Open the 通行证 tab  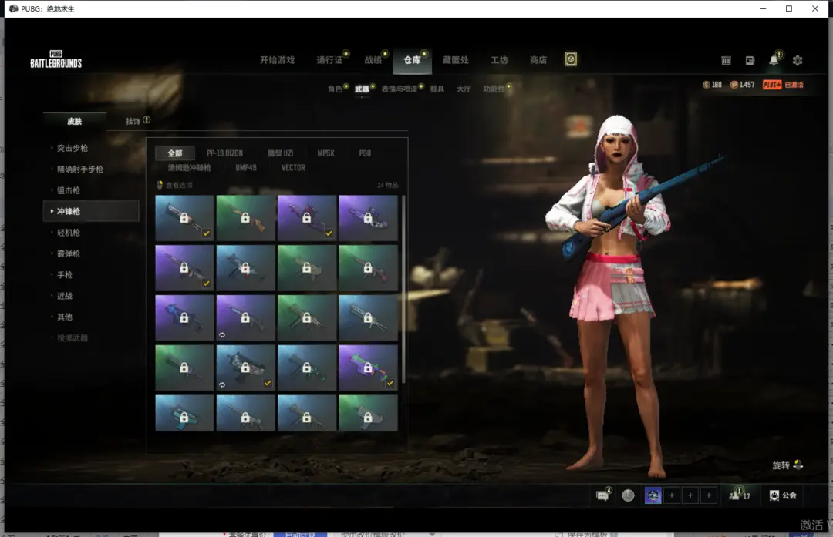[x=329, y=60]
